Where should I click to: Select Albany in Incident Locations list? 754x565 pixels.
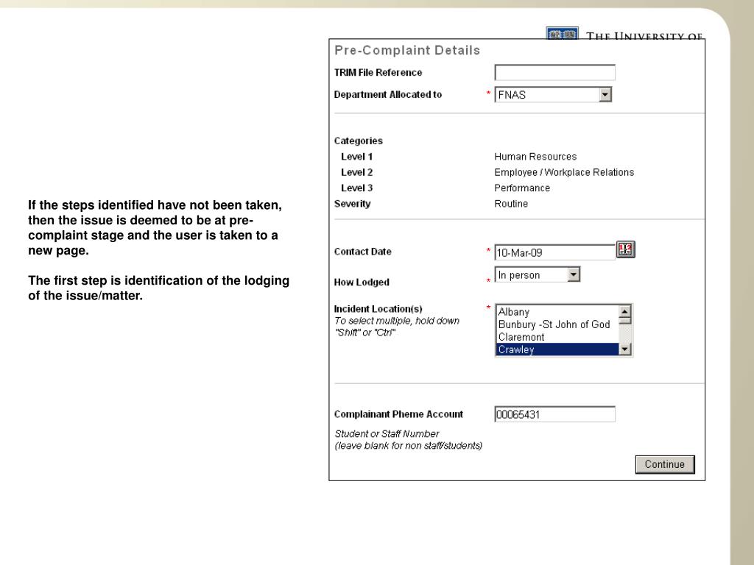click(557, 312)
